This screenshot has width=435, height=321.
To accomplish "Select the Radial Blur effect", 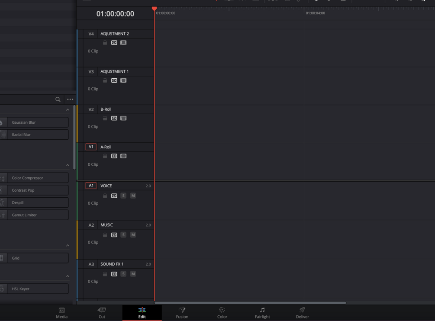I will pyautogui.click(x=34, y=135).
